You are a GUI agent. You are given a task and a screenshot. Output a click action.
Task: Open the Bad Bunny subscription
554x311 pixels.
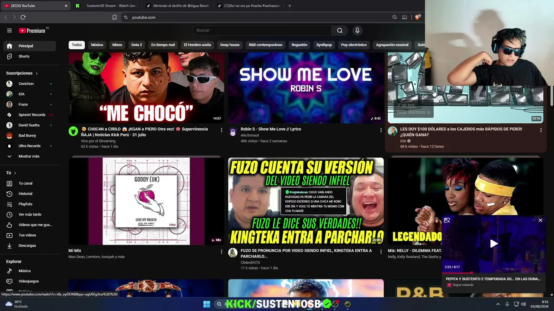pos(29,136)
